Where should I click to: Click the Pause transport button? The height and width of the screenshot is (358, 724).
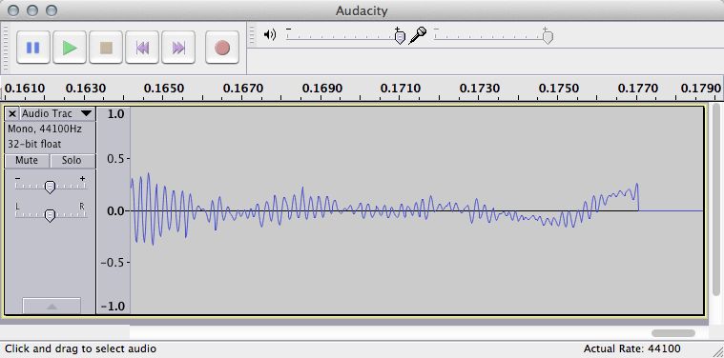coord(33,48)
